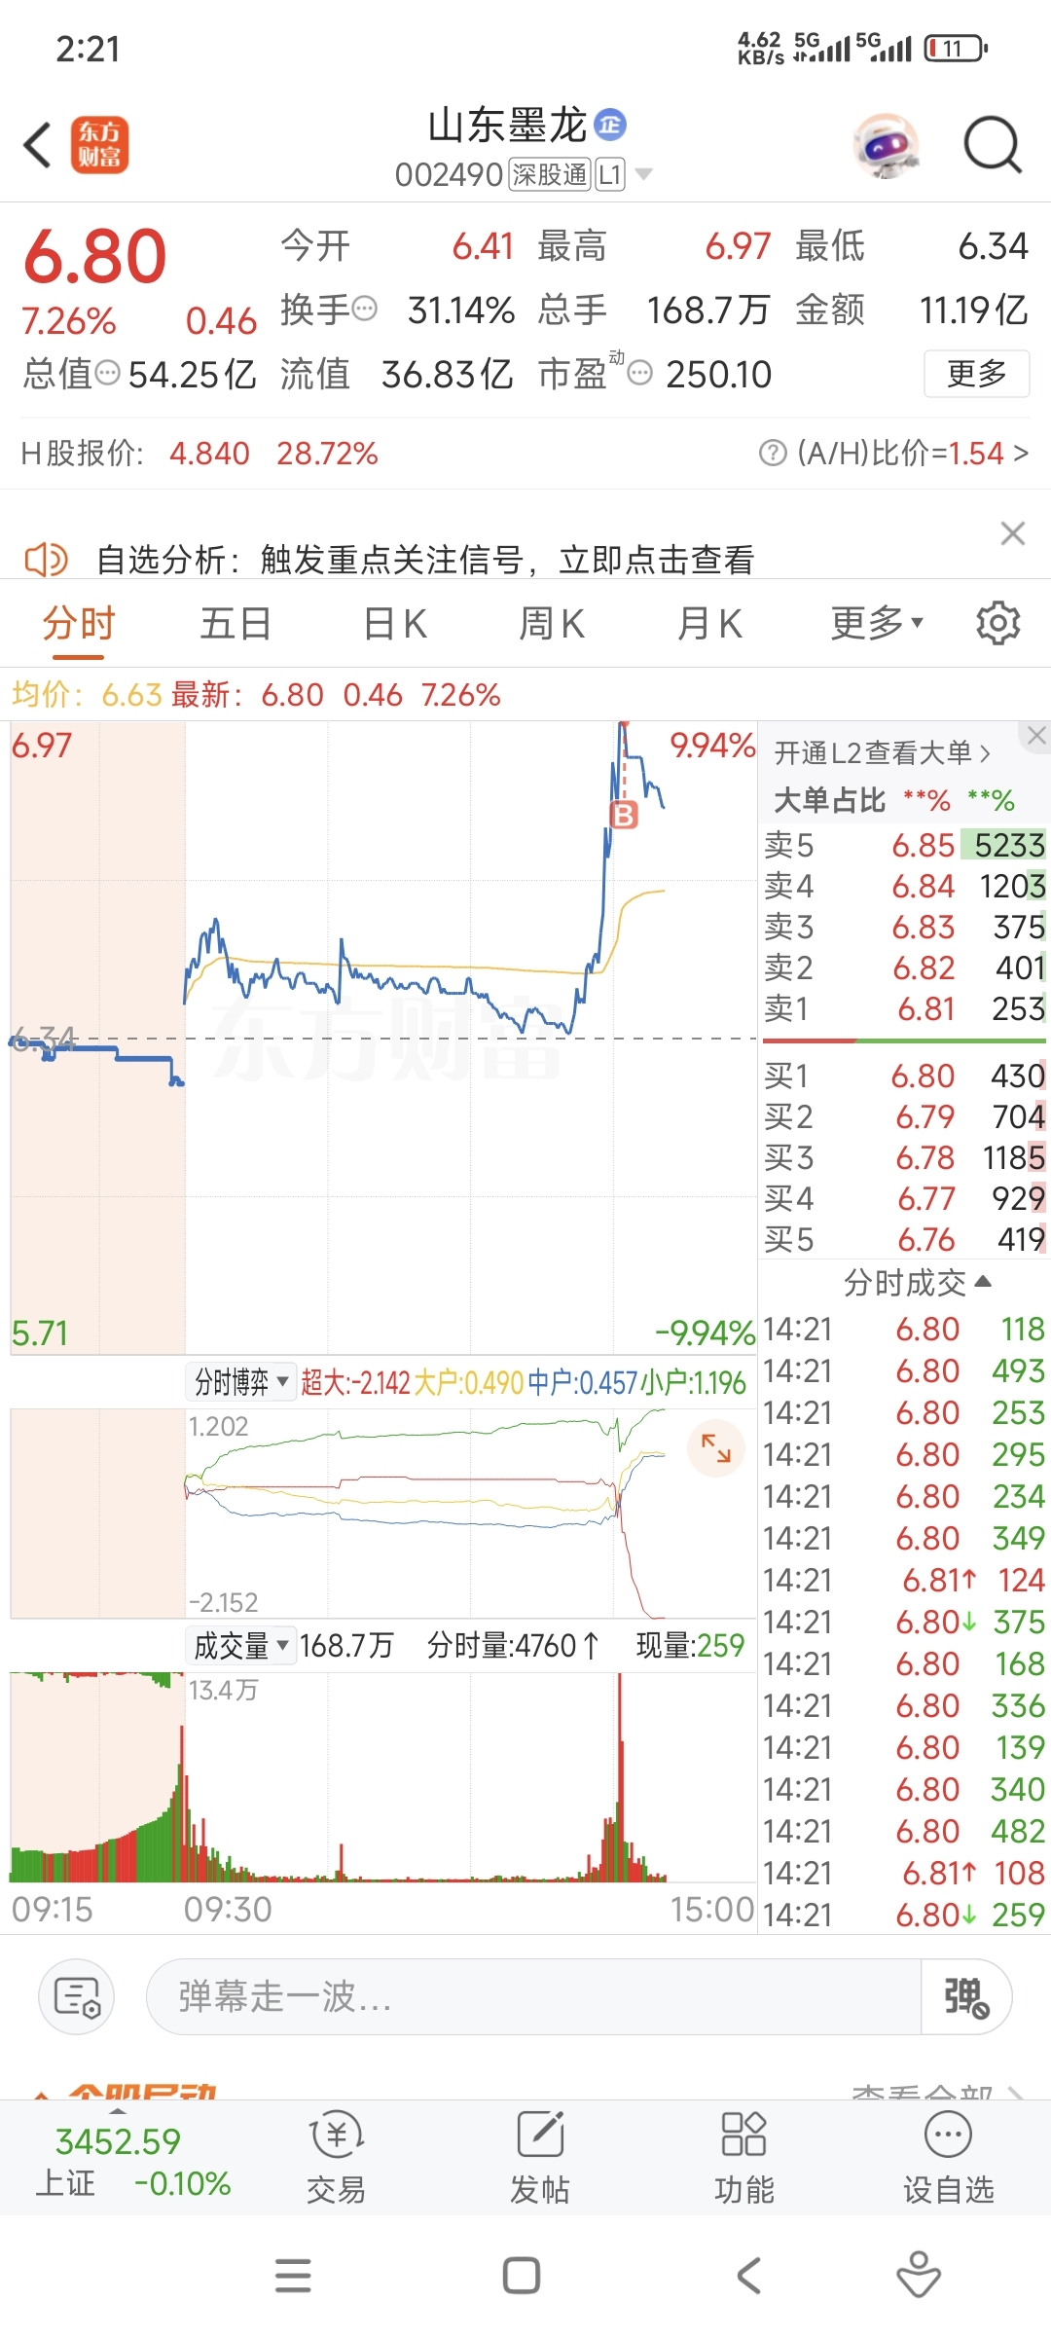Tap the 弹幕走一波 input field
Screen dimensions: 1051x2336
pyautogui.click(x=533, y=1997)
